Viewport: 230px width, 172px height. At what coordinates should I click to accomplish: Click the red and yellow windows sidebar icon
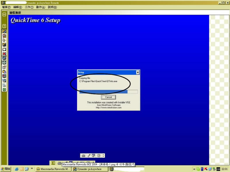point(4,36)
